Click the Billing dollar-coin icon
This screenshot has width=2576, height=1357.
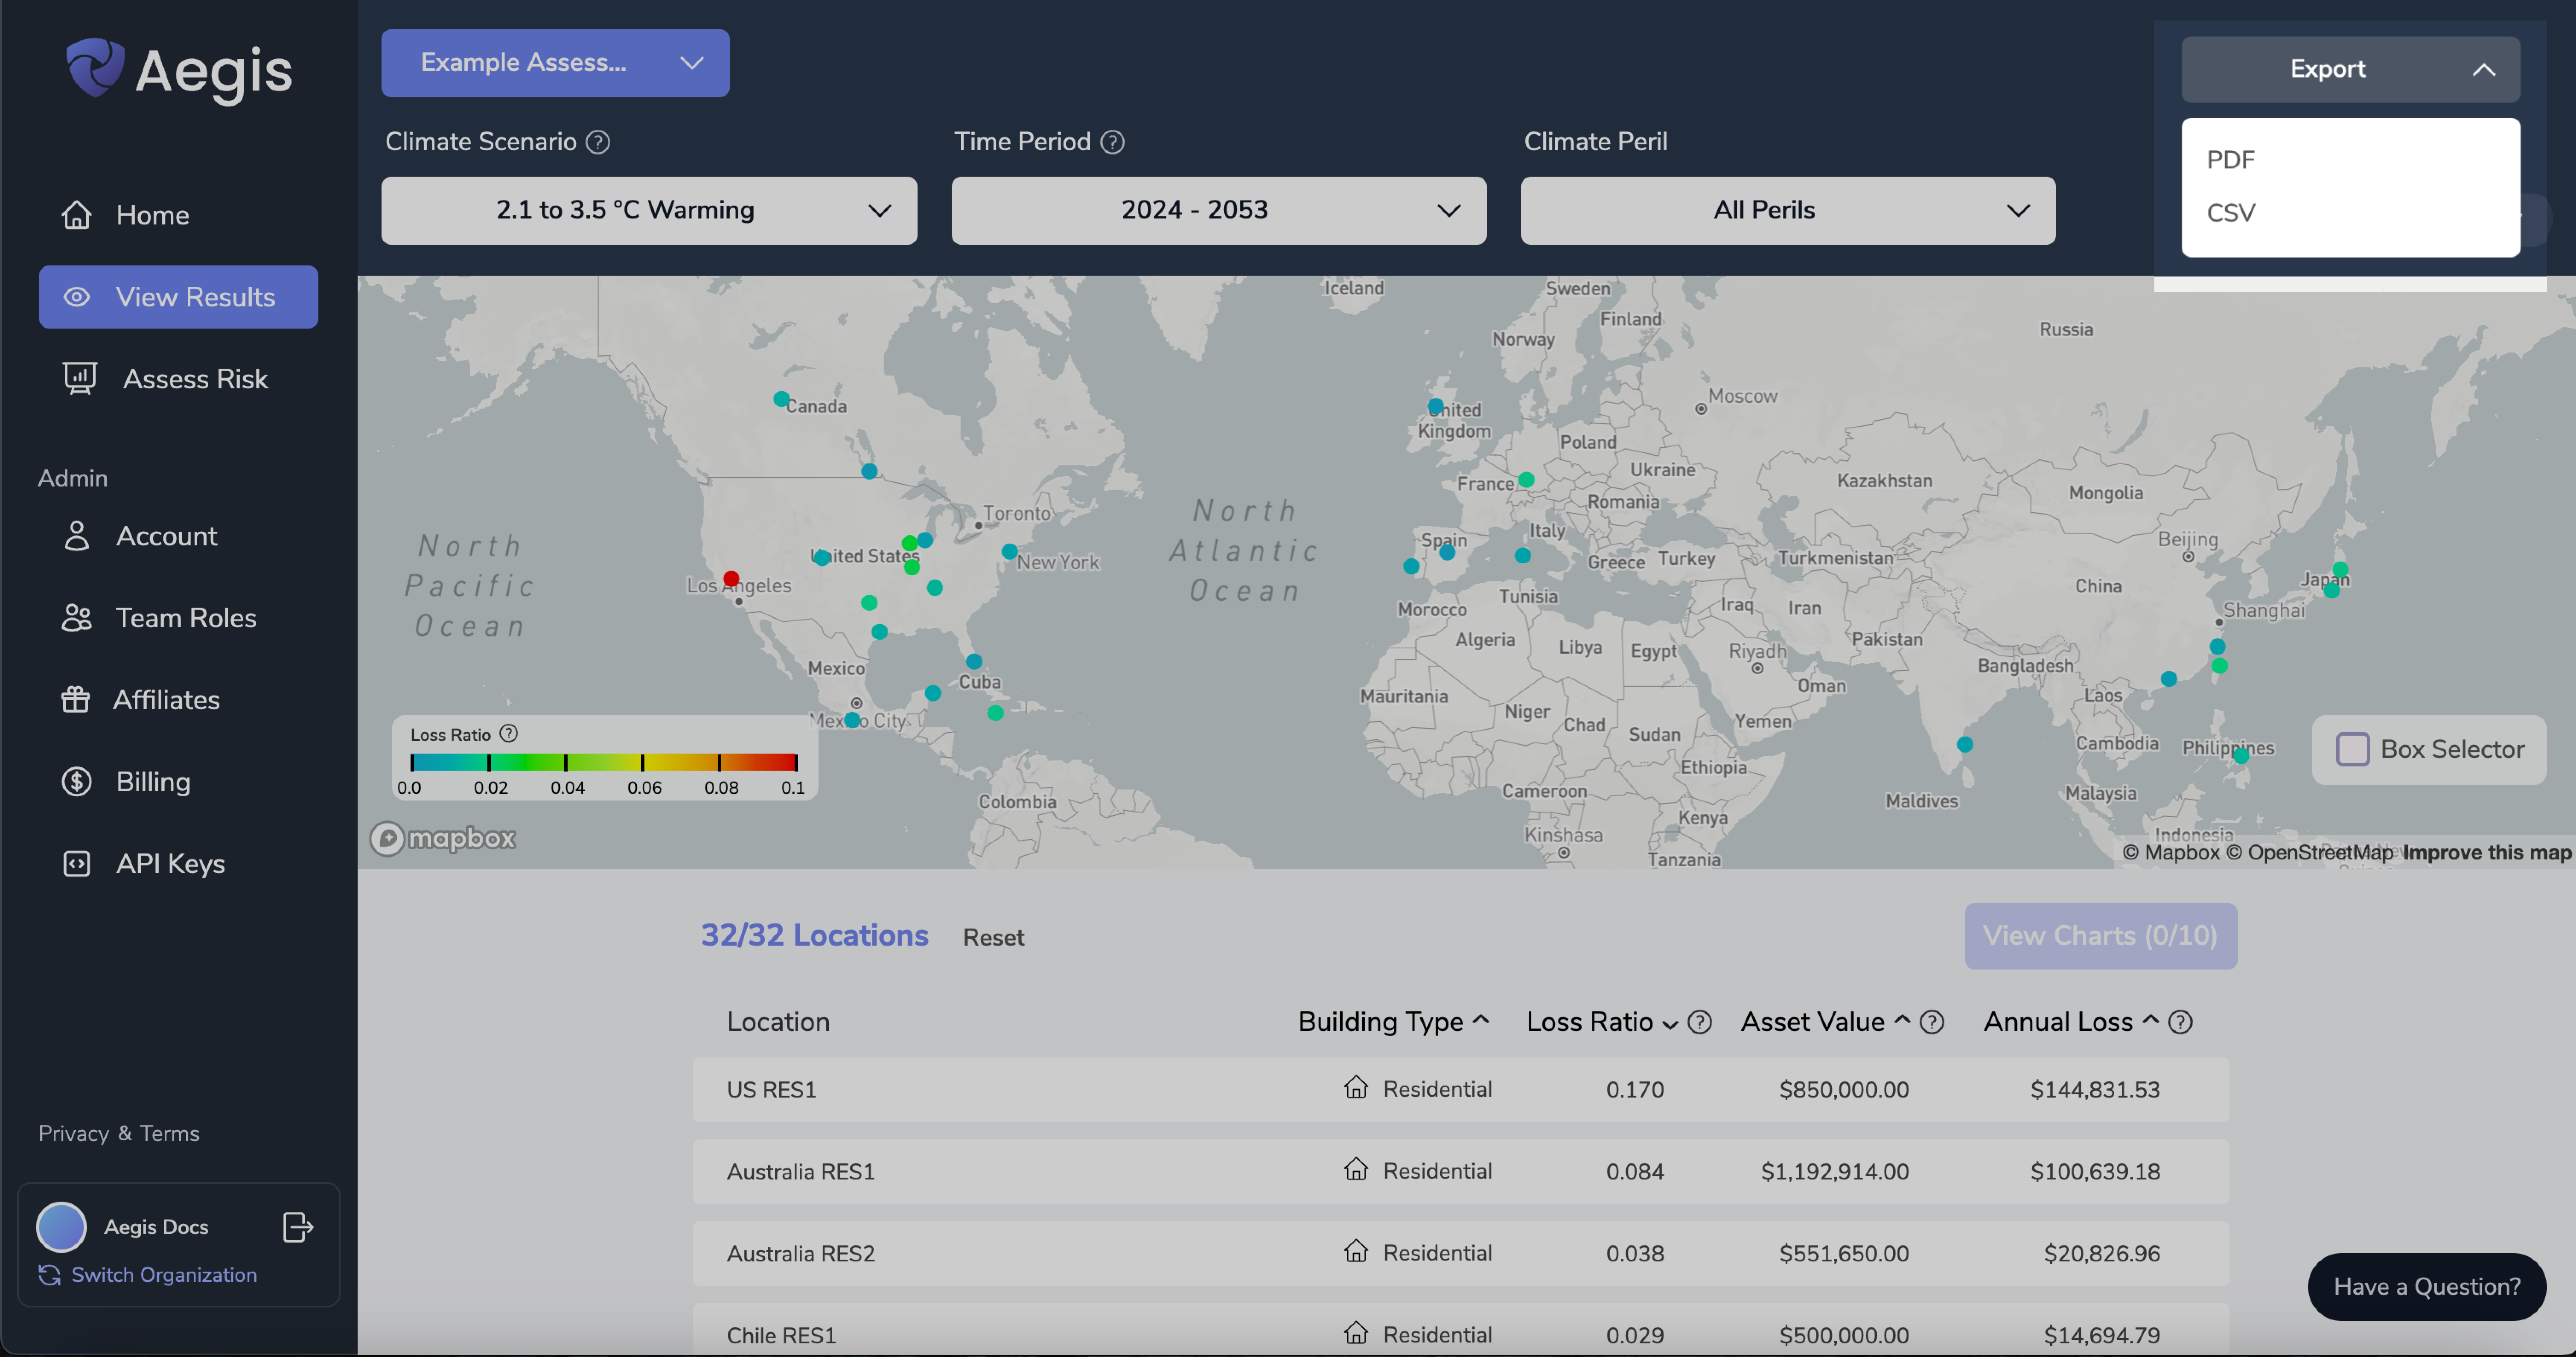click(77, 782)
